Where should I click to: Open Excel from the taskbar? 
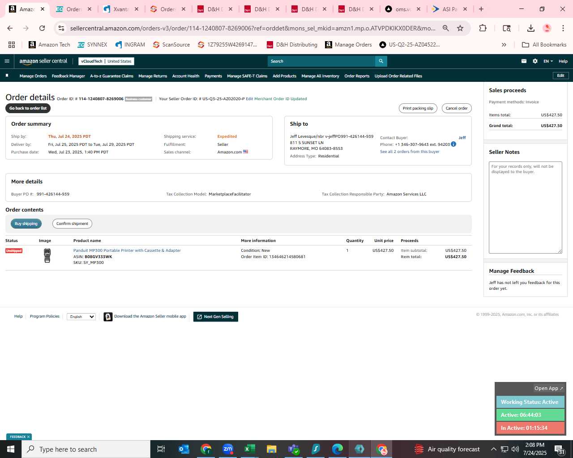(x=249, y=449)
